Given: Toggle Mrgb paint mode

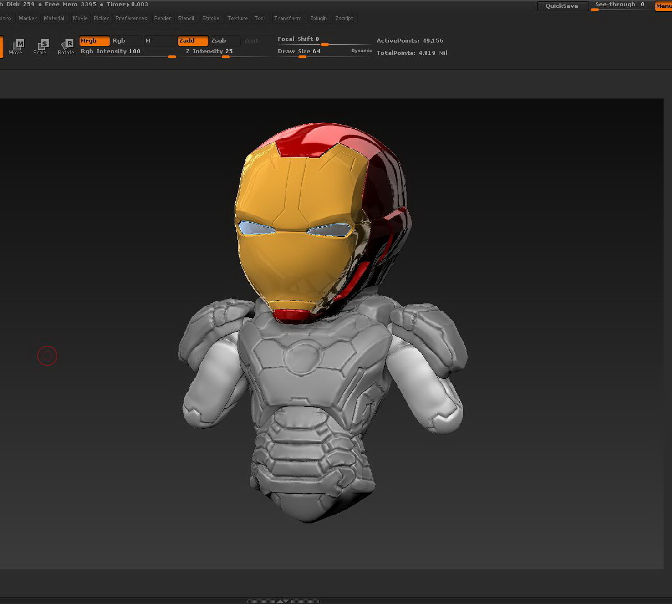Looking at the screenshot, I should point(94,41).
